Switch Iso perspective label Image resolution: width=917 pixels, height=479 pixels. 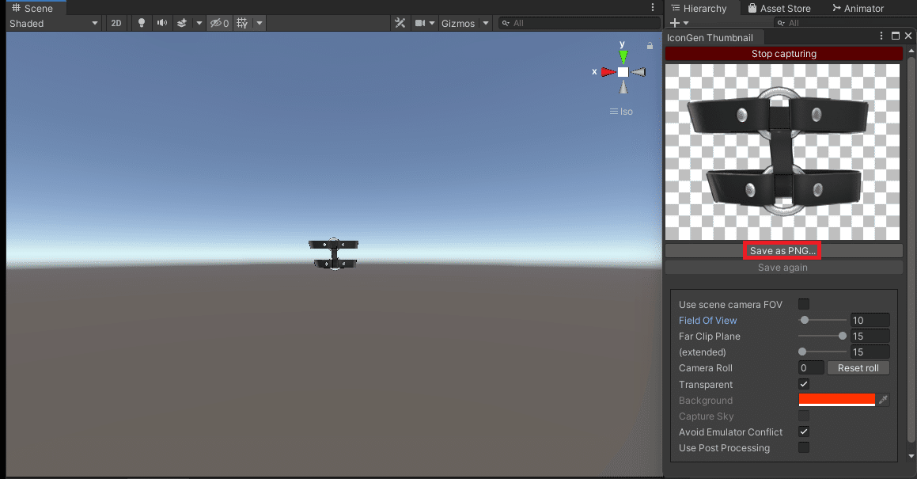click(621, 112)
